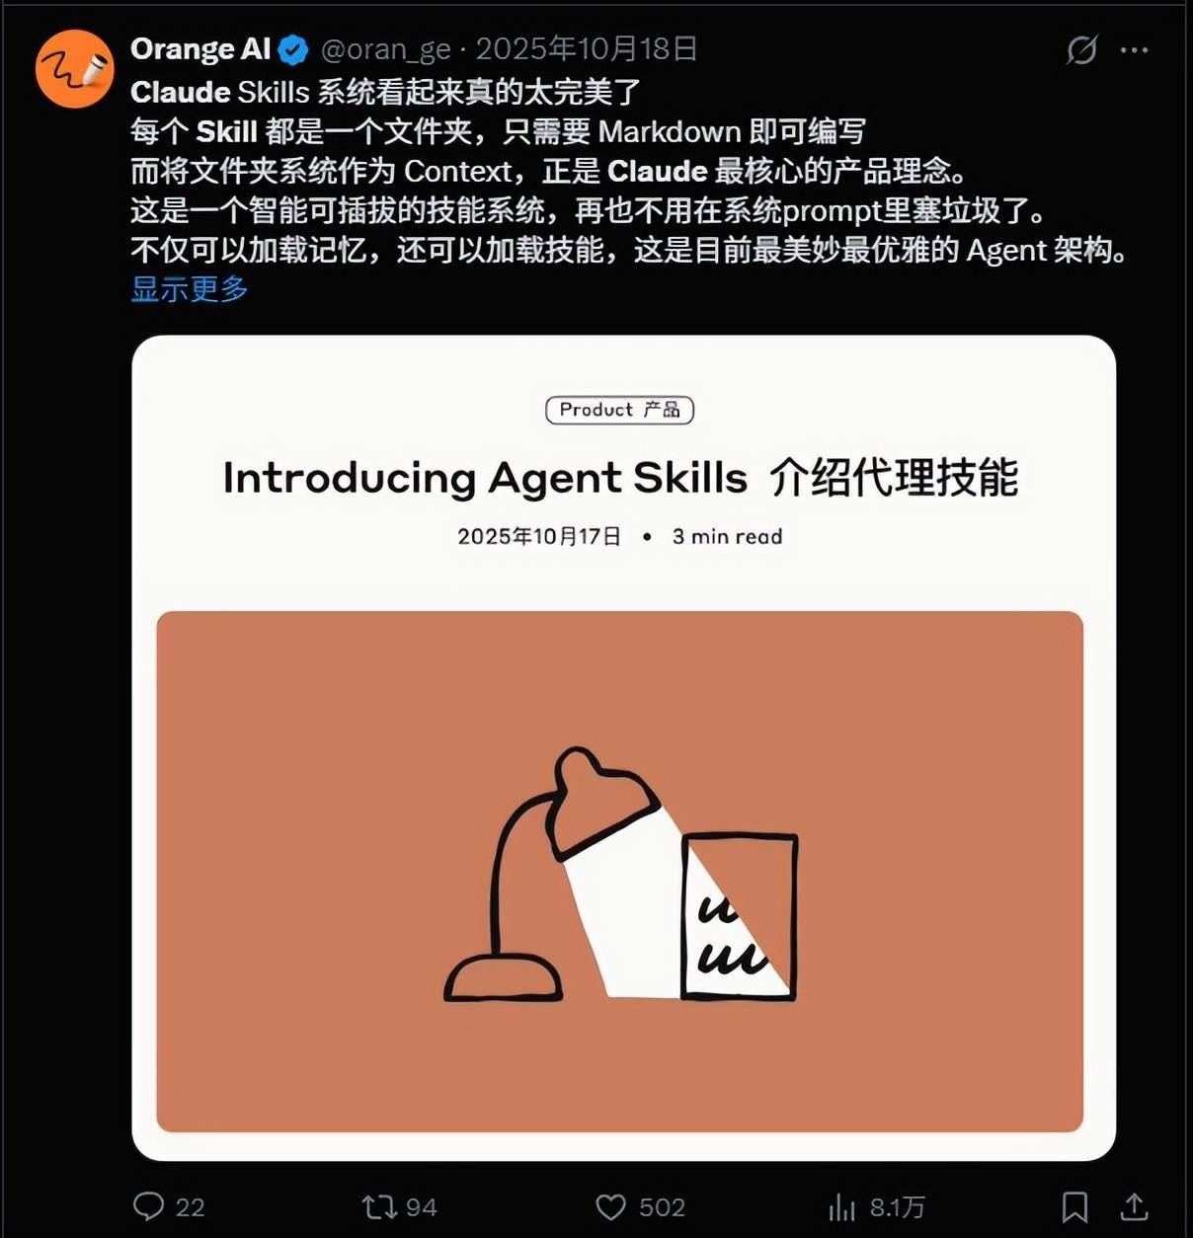Select the Product 产品 category tag
The image size is (1193, 1238).
[620, 410]
